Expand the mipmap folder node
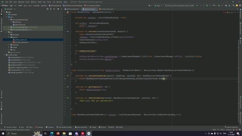The width and height of the screenshot is (242, 136). [x=9, y=45]
